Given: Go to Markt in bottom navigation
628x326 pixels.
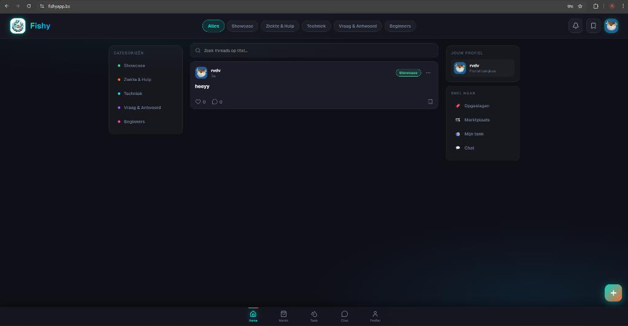Looking at the screenshot, I should pos(283,316).
